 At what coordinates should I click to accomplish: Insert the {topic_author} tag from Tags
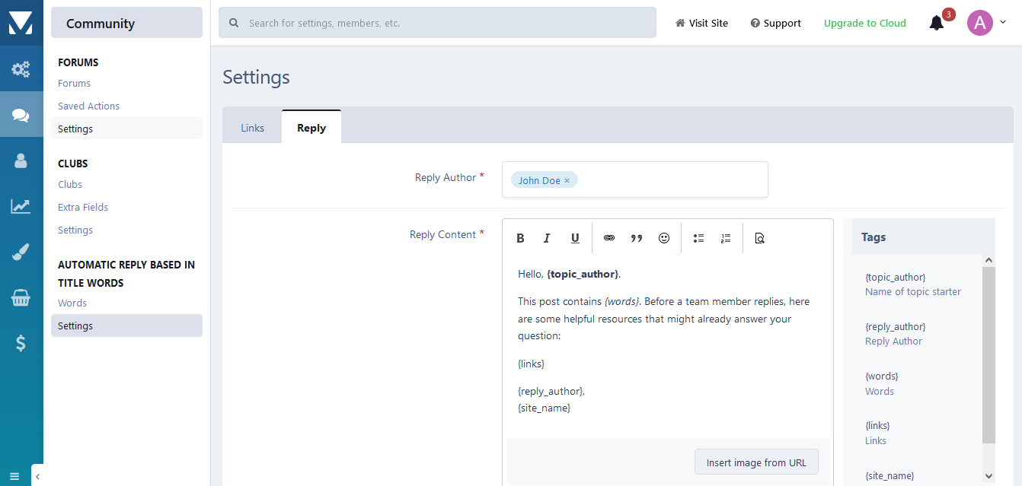tap(896, 277)
